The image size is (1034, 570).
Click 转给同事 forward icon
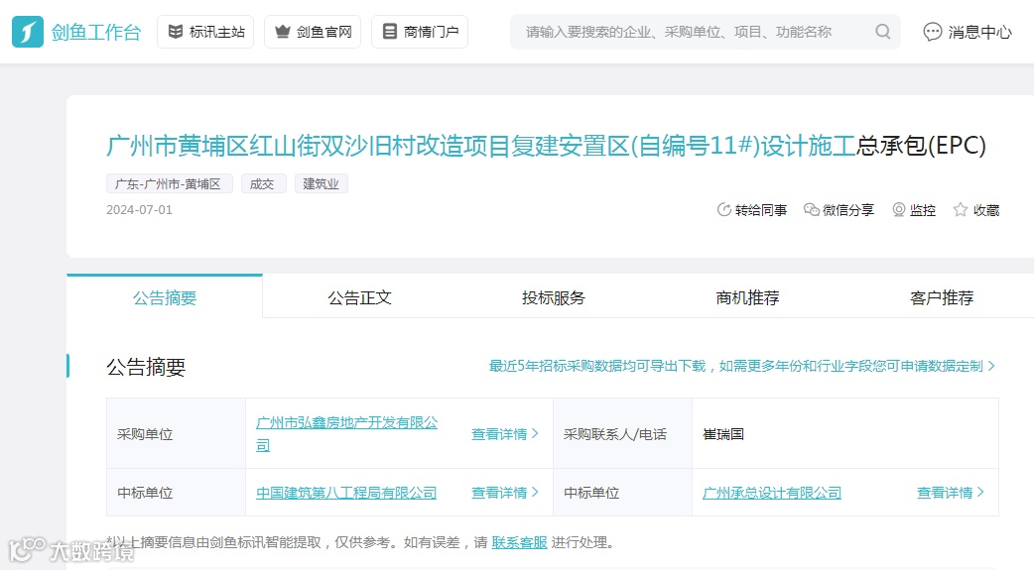coord(724,209)
